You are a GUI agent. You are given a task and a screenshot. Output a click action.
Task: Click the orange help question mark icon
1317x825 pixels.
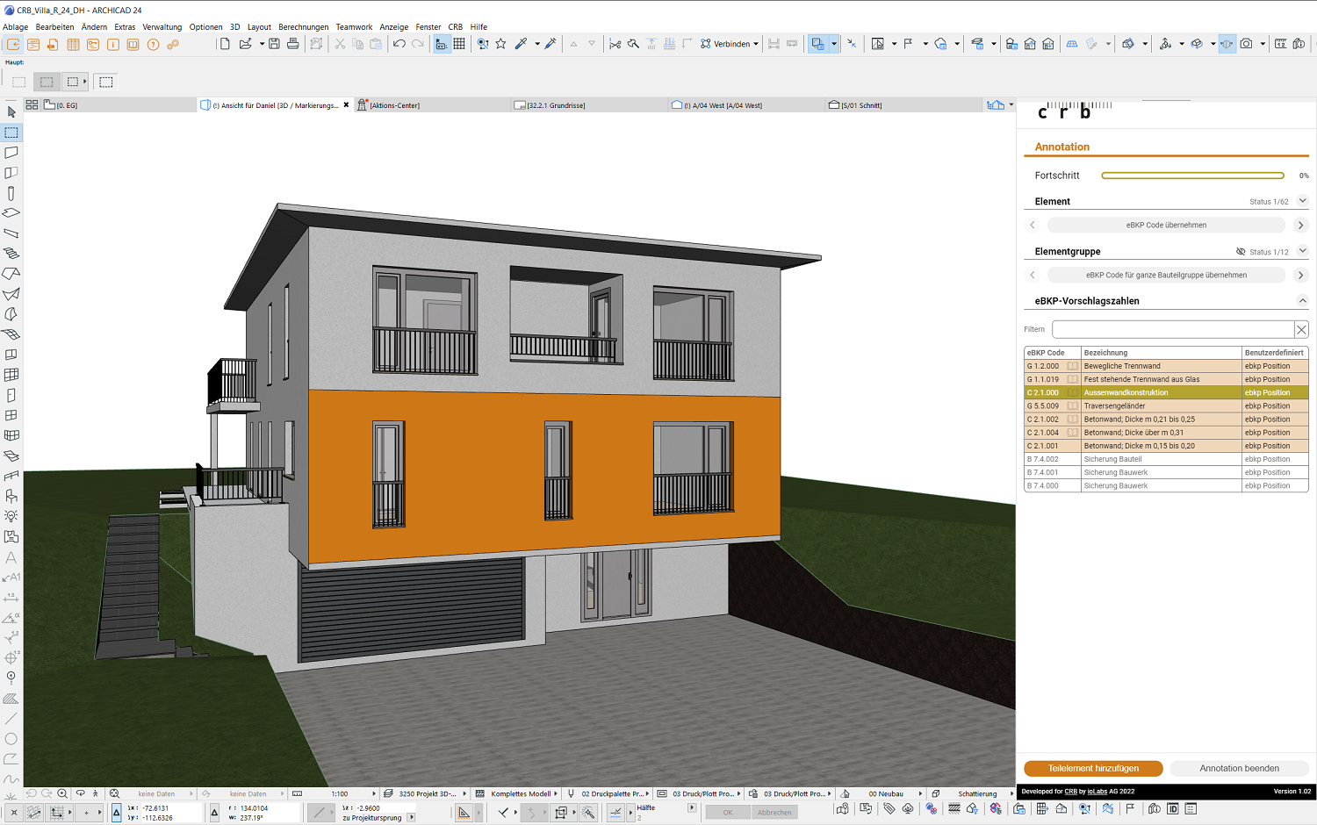point(153,45)
